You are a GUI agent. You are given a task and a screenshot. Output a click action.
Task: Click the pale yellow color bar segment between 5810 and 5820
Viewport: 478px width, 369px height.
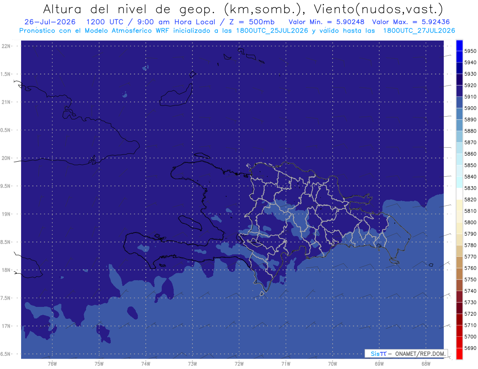[x=459, y=205]
